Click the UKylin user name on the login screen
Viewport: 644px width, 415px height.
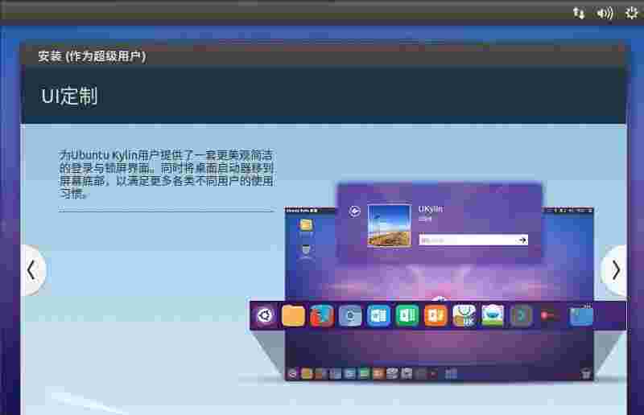431,209
